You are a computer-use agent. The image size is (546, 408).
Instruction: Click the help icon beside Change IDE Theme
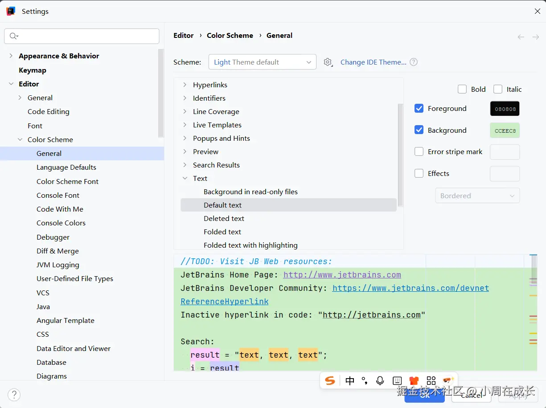414,62
